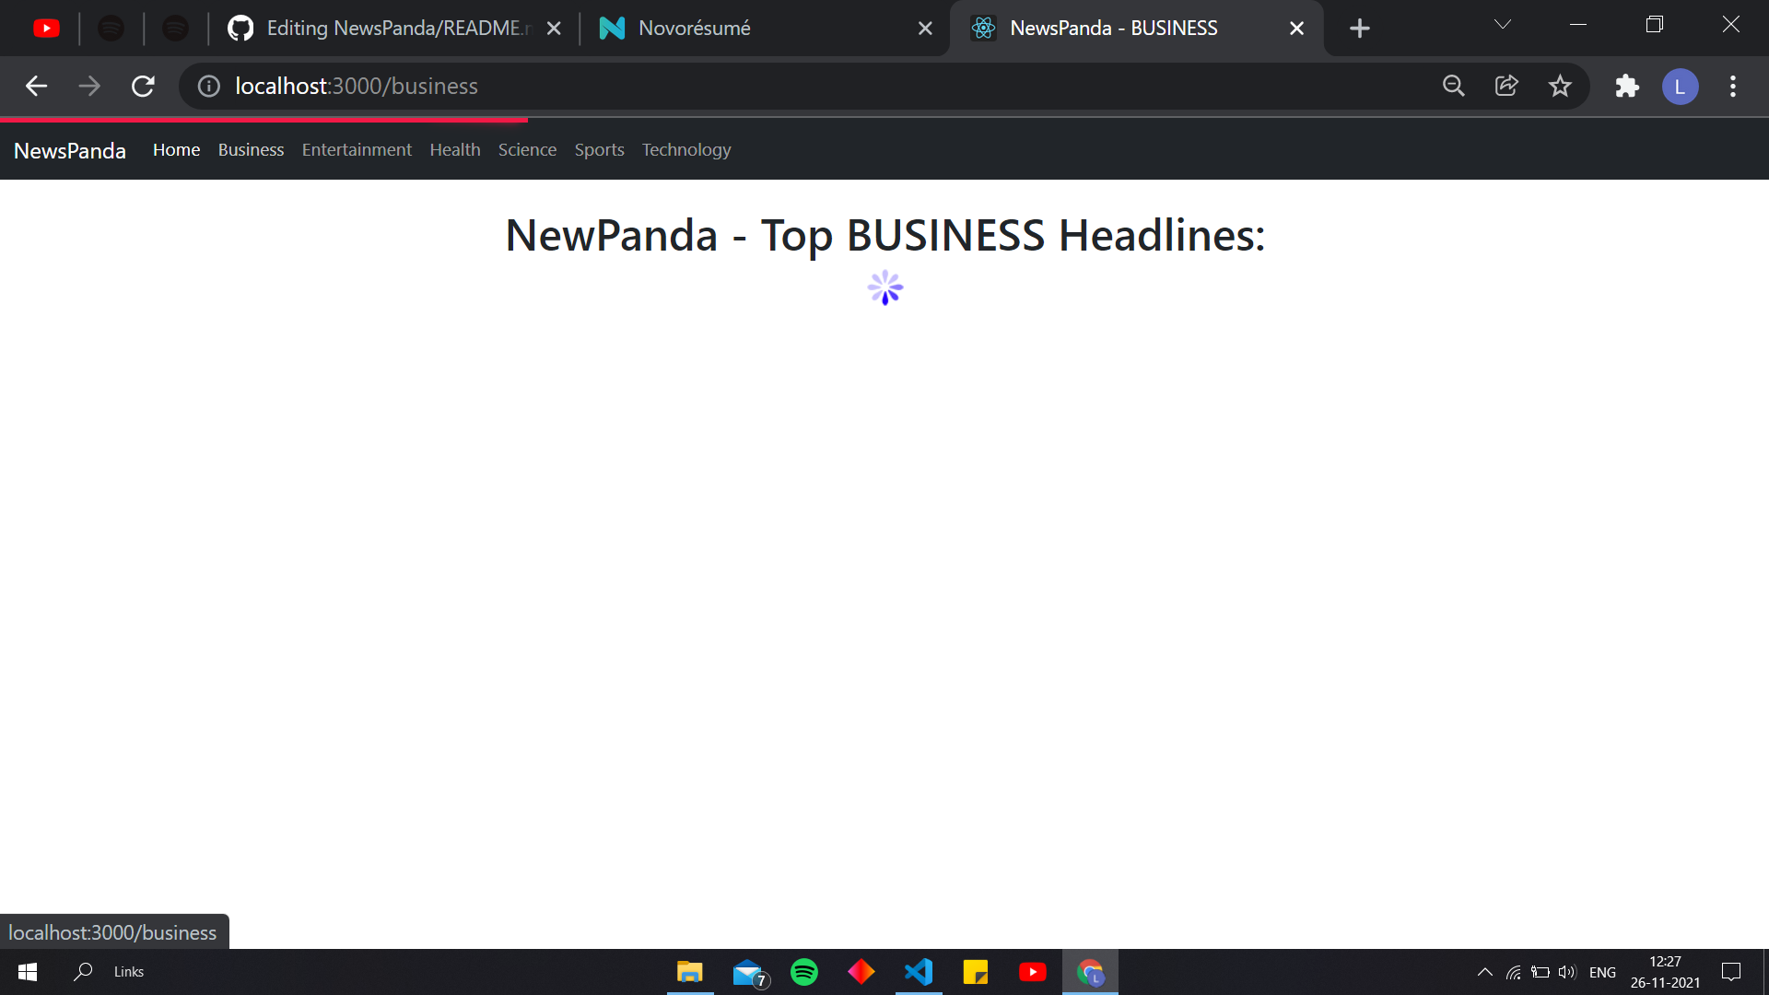Open the Technology news category
The width and height of the screenshot is (1769, 995).
pyautogui.click(x=686, y=149)
